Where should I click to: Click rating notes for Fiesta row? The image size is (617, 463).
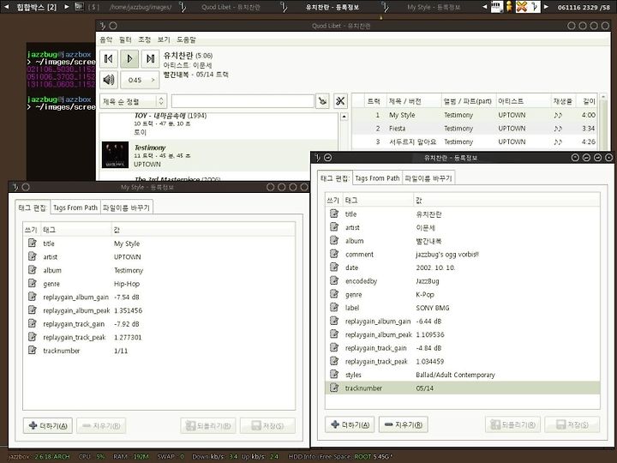pyautogui.click(x=558, y=129)
